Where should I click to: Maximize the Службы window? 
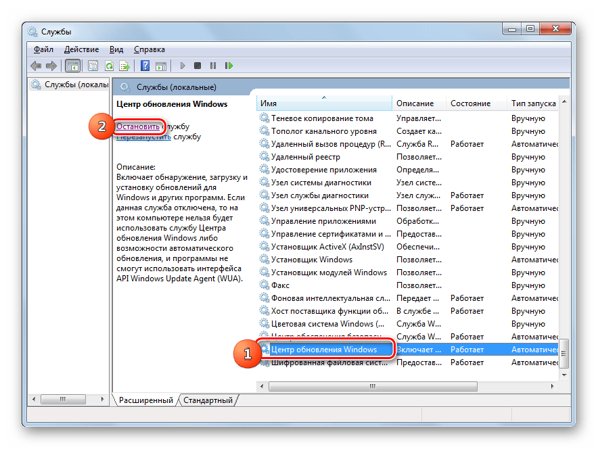530,28
